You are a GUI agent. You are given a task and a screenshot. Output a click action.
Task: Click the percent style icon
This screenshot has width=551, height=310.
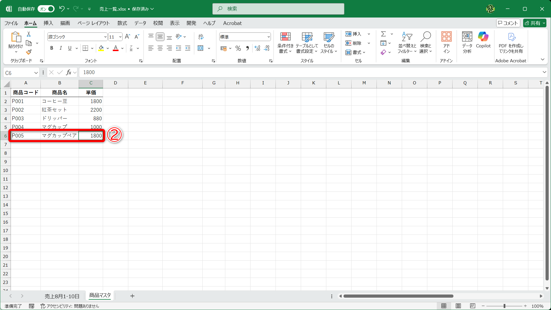tap(238, 48)
